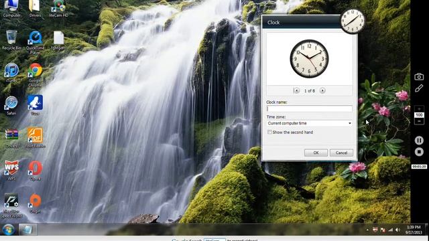Pause the screen recording

pos(419,141)
